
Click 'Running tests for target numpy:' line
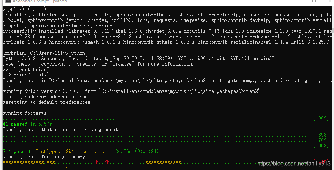[45, 157]
